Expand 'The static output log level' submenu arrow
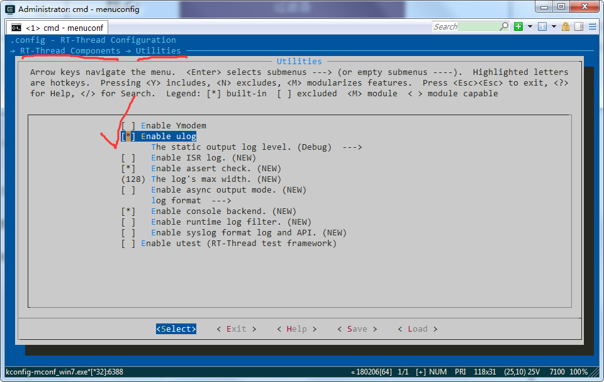 (x=352, y=147)
